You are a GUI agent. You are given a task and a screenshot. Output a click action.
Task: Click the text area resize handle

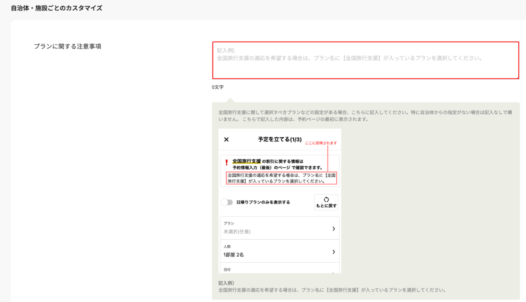click(517, 77)
